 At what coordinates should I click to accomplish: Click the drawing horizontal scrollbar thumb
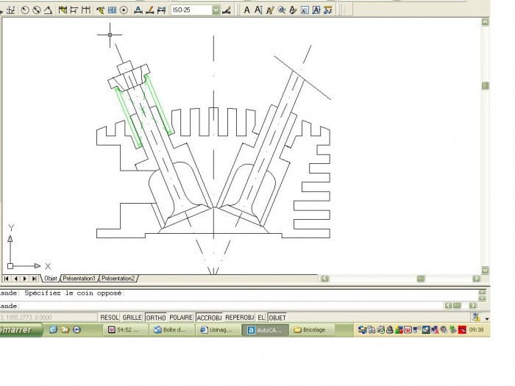pyautogui.click(x=421, y=279)
